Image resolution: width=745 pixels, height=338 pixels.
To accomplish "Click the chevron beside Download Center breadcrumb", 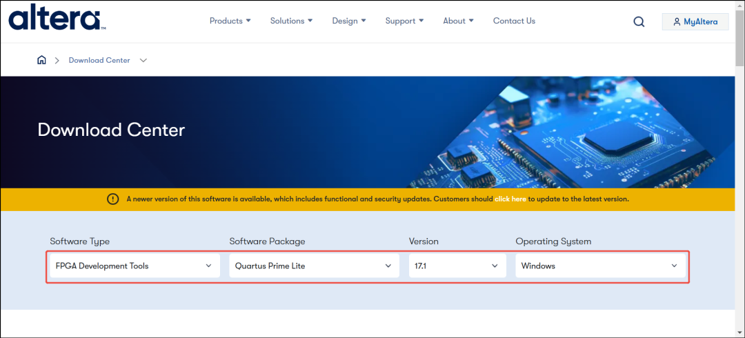I will click(143, 61).
